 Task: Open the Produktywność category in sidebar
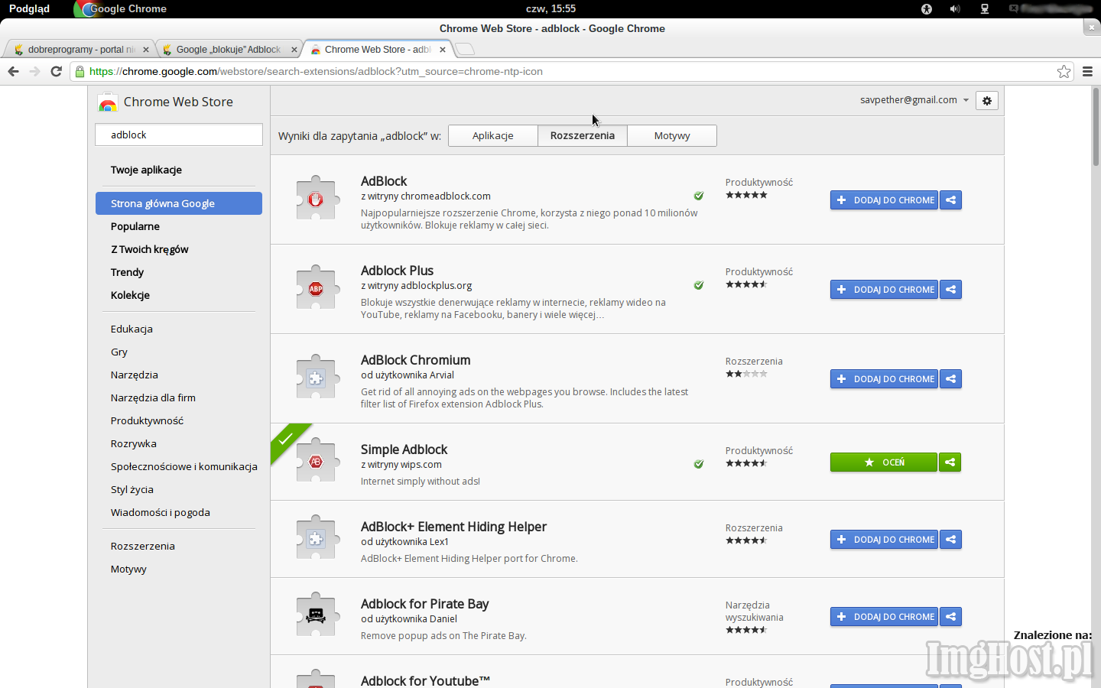point(147,420)
